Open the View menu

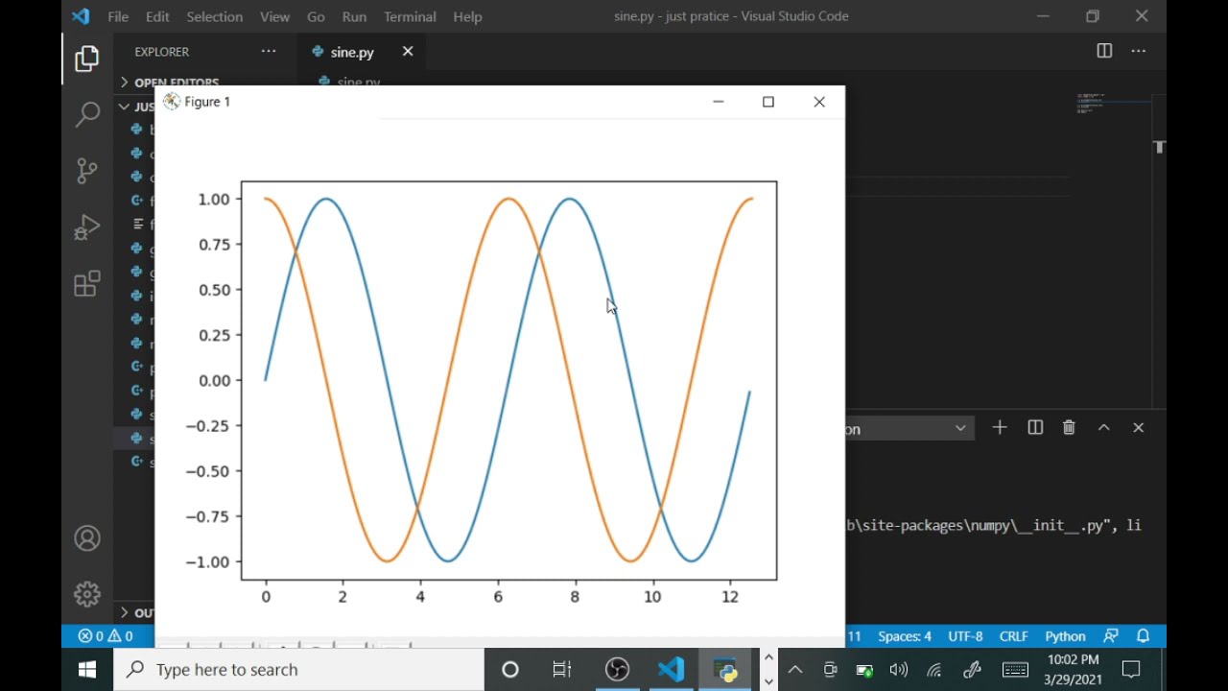tap(274, 16)
